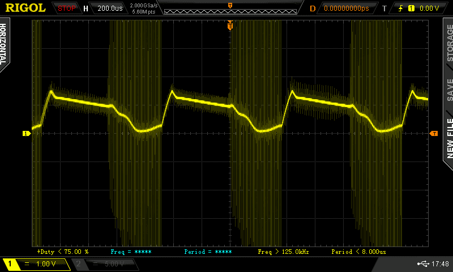Open the SAVE side tab
Viewport: 453px width, 272px height.
click(450, 90)
